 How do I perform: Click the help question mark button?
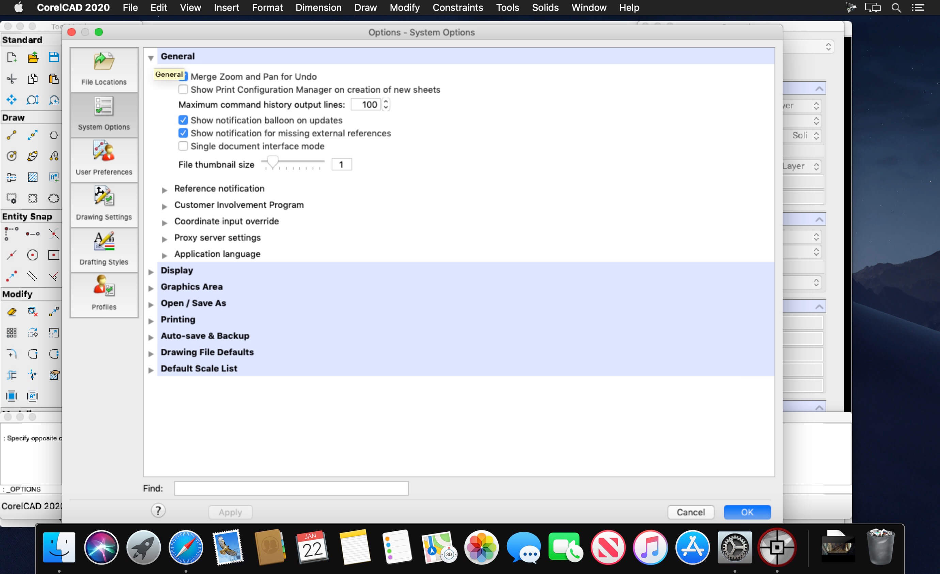click(158, 511)
